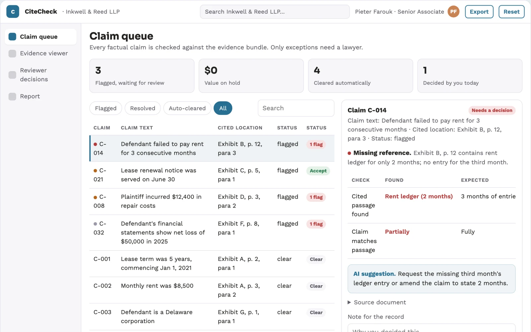Click the Reset button
Screen dimensions: 531x332
click(x=511, y=12)
